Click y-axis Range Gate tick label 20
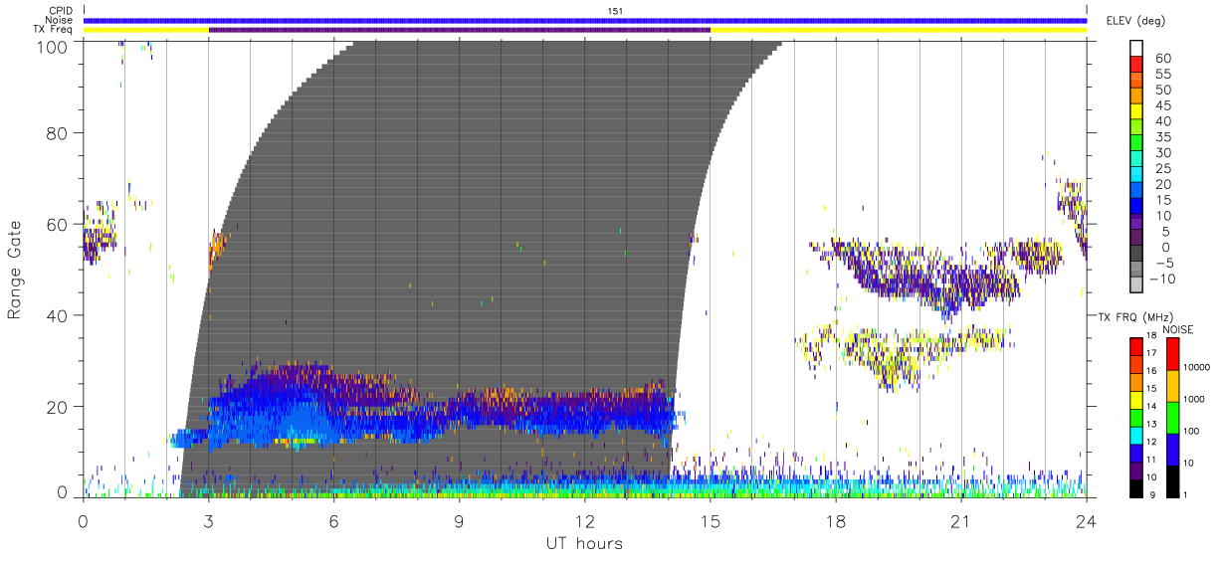Image resolution: width=1222 pixels, height=564 pixels. click(58, 407)
